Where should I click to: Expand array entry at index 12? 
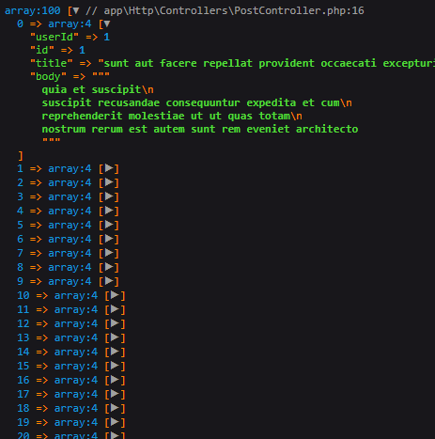point(116,323)
